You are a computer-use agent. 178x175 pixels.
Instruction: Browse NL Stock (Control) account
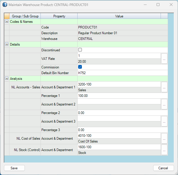164,150
